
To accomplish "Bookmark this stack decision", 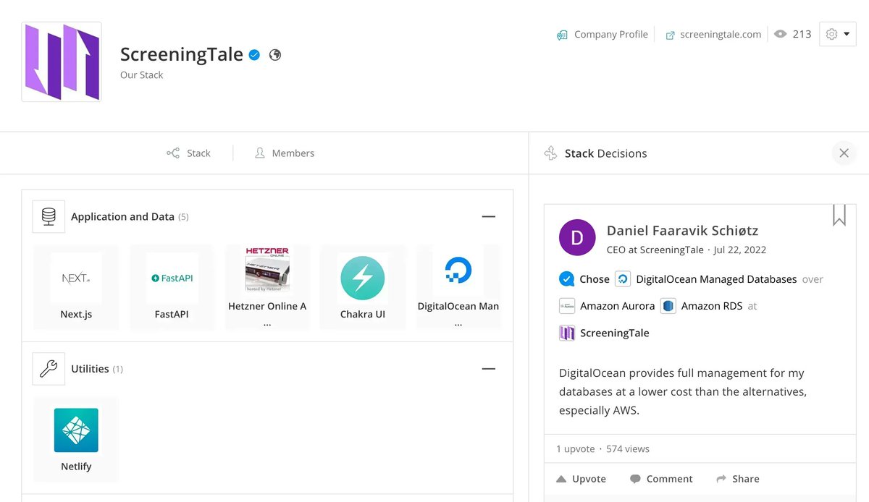I will coord(839,215).
